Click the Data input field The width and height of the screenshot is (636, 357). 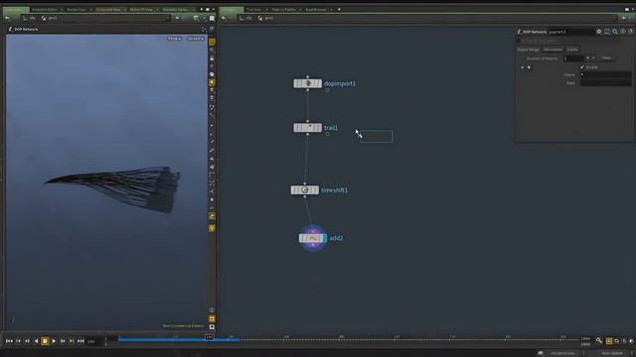605,83
